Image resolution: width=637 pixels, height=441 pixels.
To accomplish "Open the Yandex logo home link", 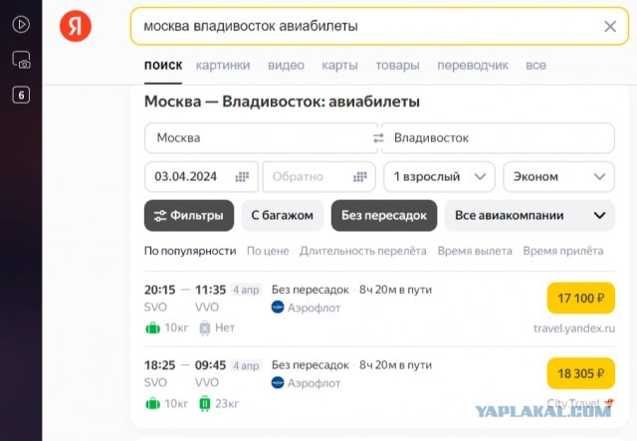I will [x=76, y=27].
